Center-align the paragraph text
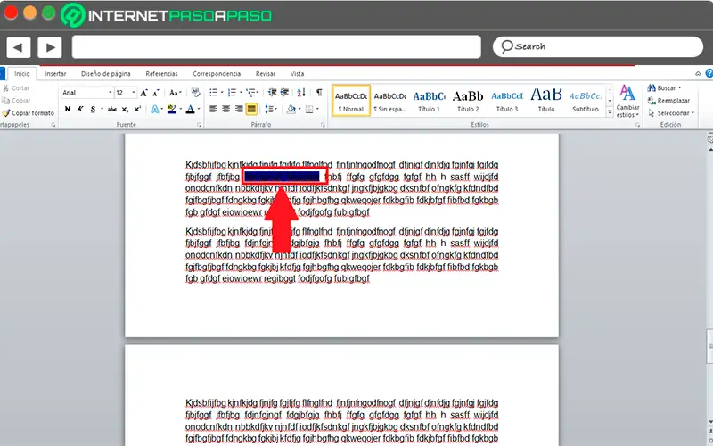Viewport: 713px width, 446px height. click(226, 109)
